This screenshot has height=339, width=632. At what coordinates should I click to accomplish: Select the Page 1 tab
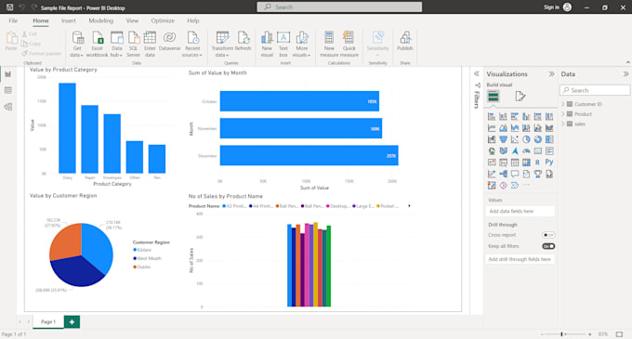tap(48, 321)
